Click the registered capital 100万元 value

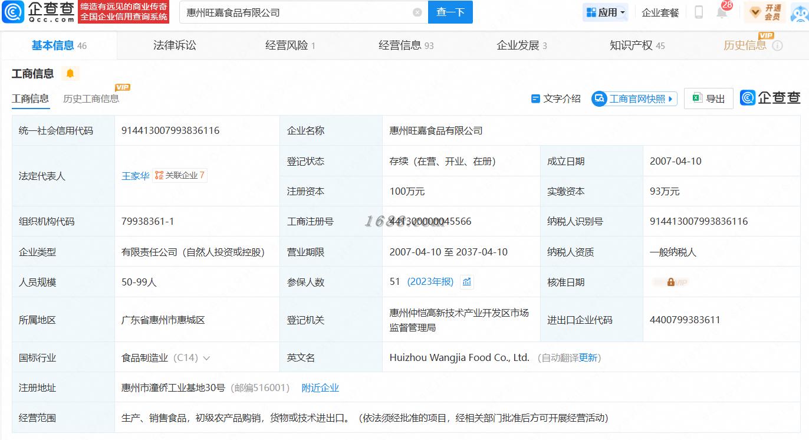coord(407,191)
